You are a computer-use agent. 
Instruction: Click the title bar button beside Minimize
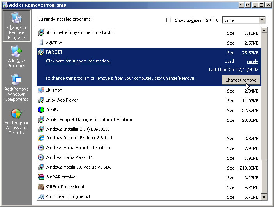pyautogui.click(x=248, y=5)
